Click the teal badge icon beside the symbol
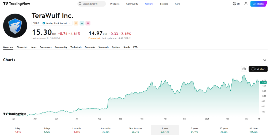Image resolution: width=274 pixels, height=138 pixels. 82,23
